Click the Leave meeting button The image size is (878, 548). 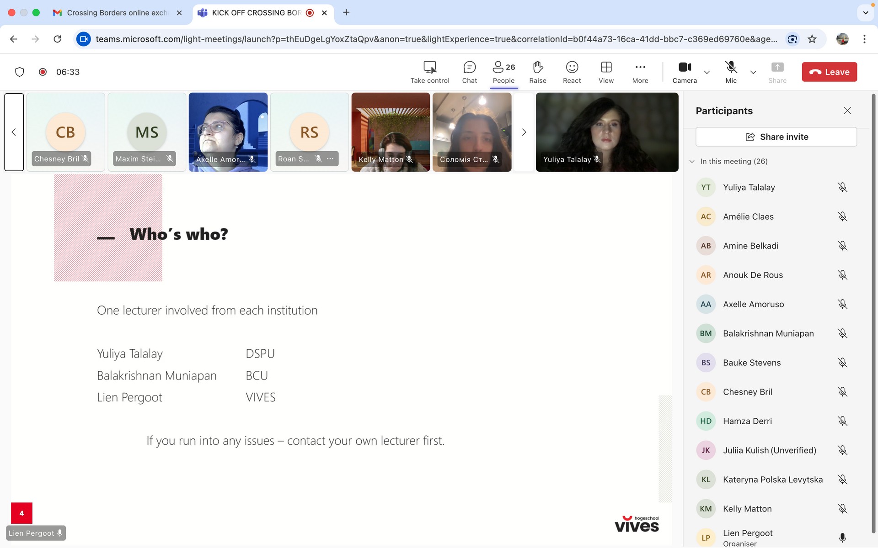click(829, 72)
